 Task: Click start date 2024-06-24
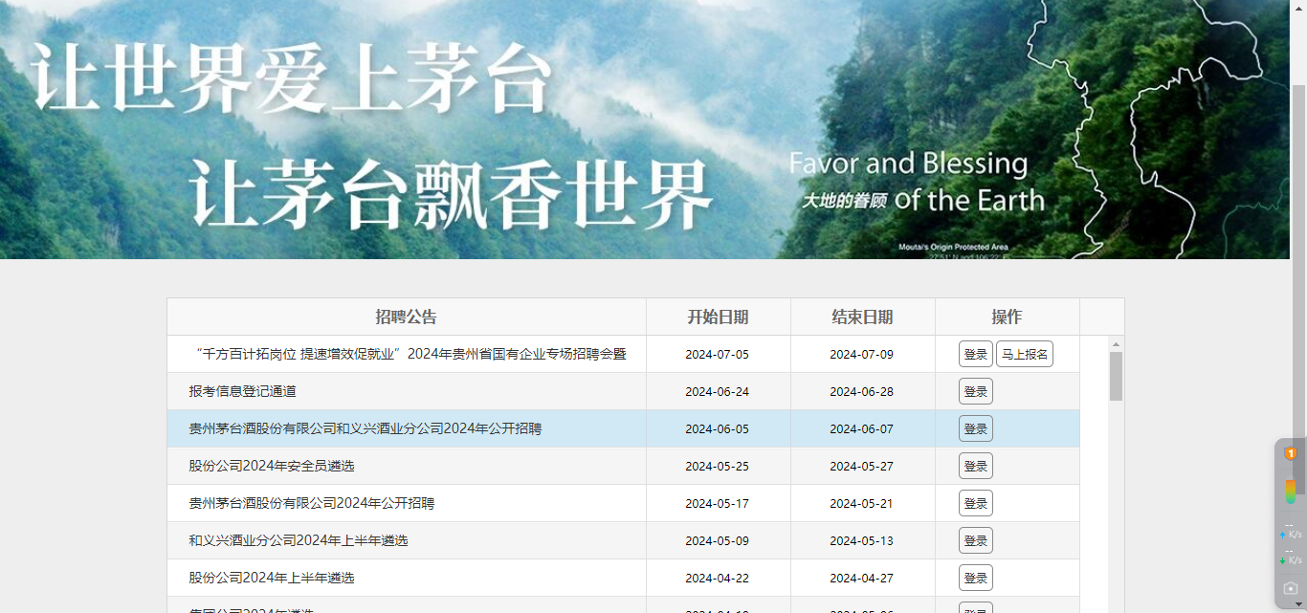click(x=718, y=391)
